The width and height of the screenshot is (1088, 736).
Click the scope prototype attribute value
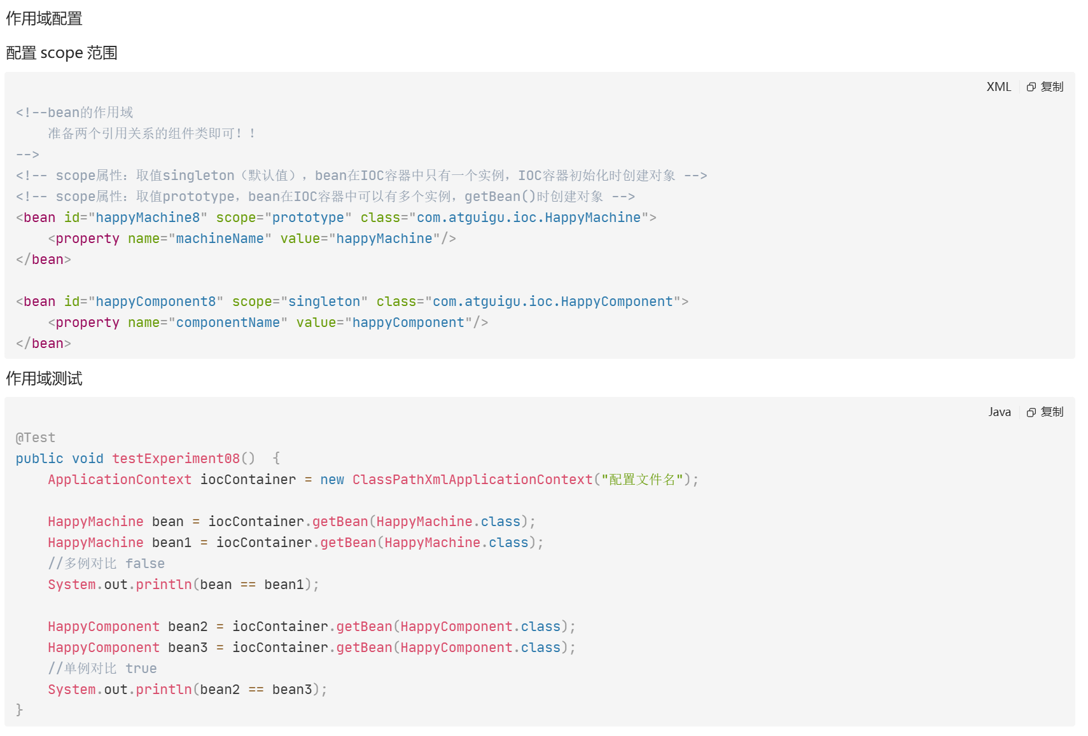pyautogui.click(x=308, y=218)
